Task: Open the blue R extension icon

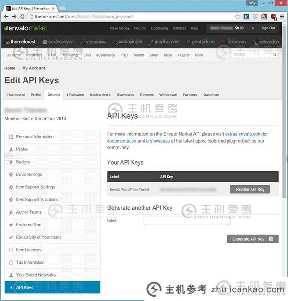Action: coord(246,17)
